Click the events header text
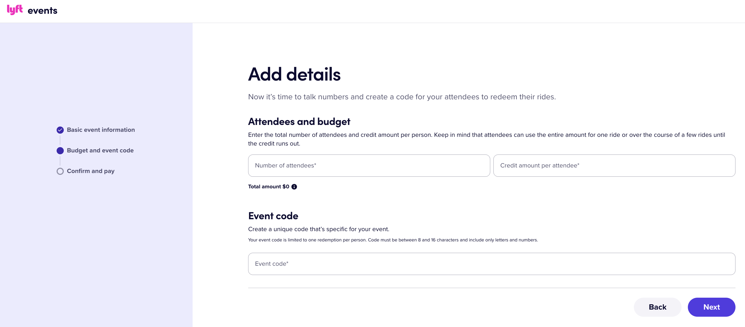 coord(43,11)
